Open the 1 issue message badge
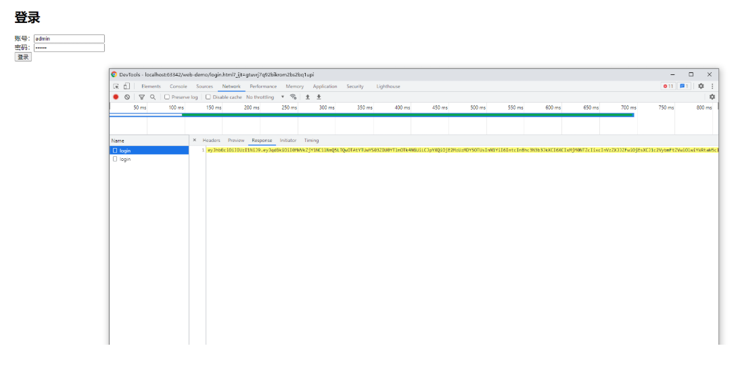This screenshot has width=738, height=367. click(685, 86)
